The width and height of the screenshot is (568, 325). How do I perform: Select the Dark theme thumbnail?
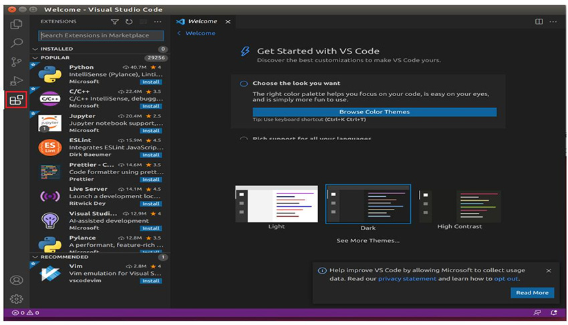368,204
